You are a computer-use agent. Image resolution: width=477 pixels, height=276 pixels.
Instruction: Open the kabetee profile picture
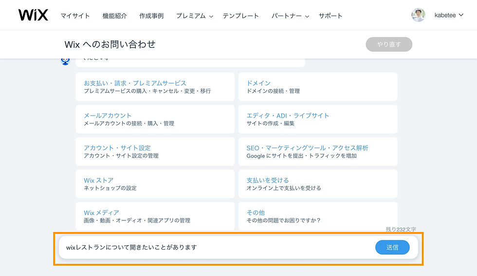pyautogui.click(x=418, y=15)
